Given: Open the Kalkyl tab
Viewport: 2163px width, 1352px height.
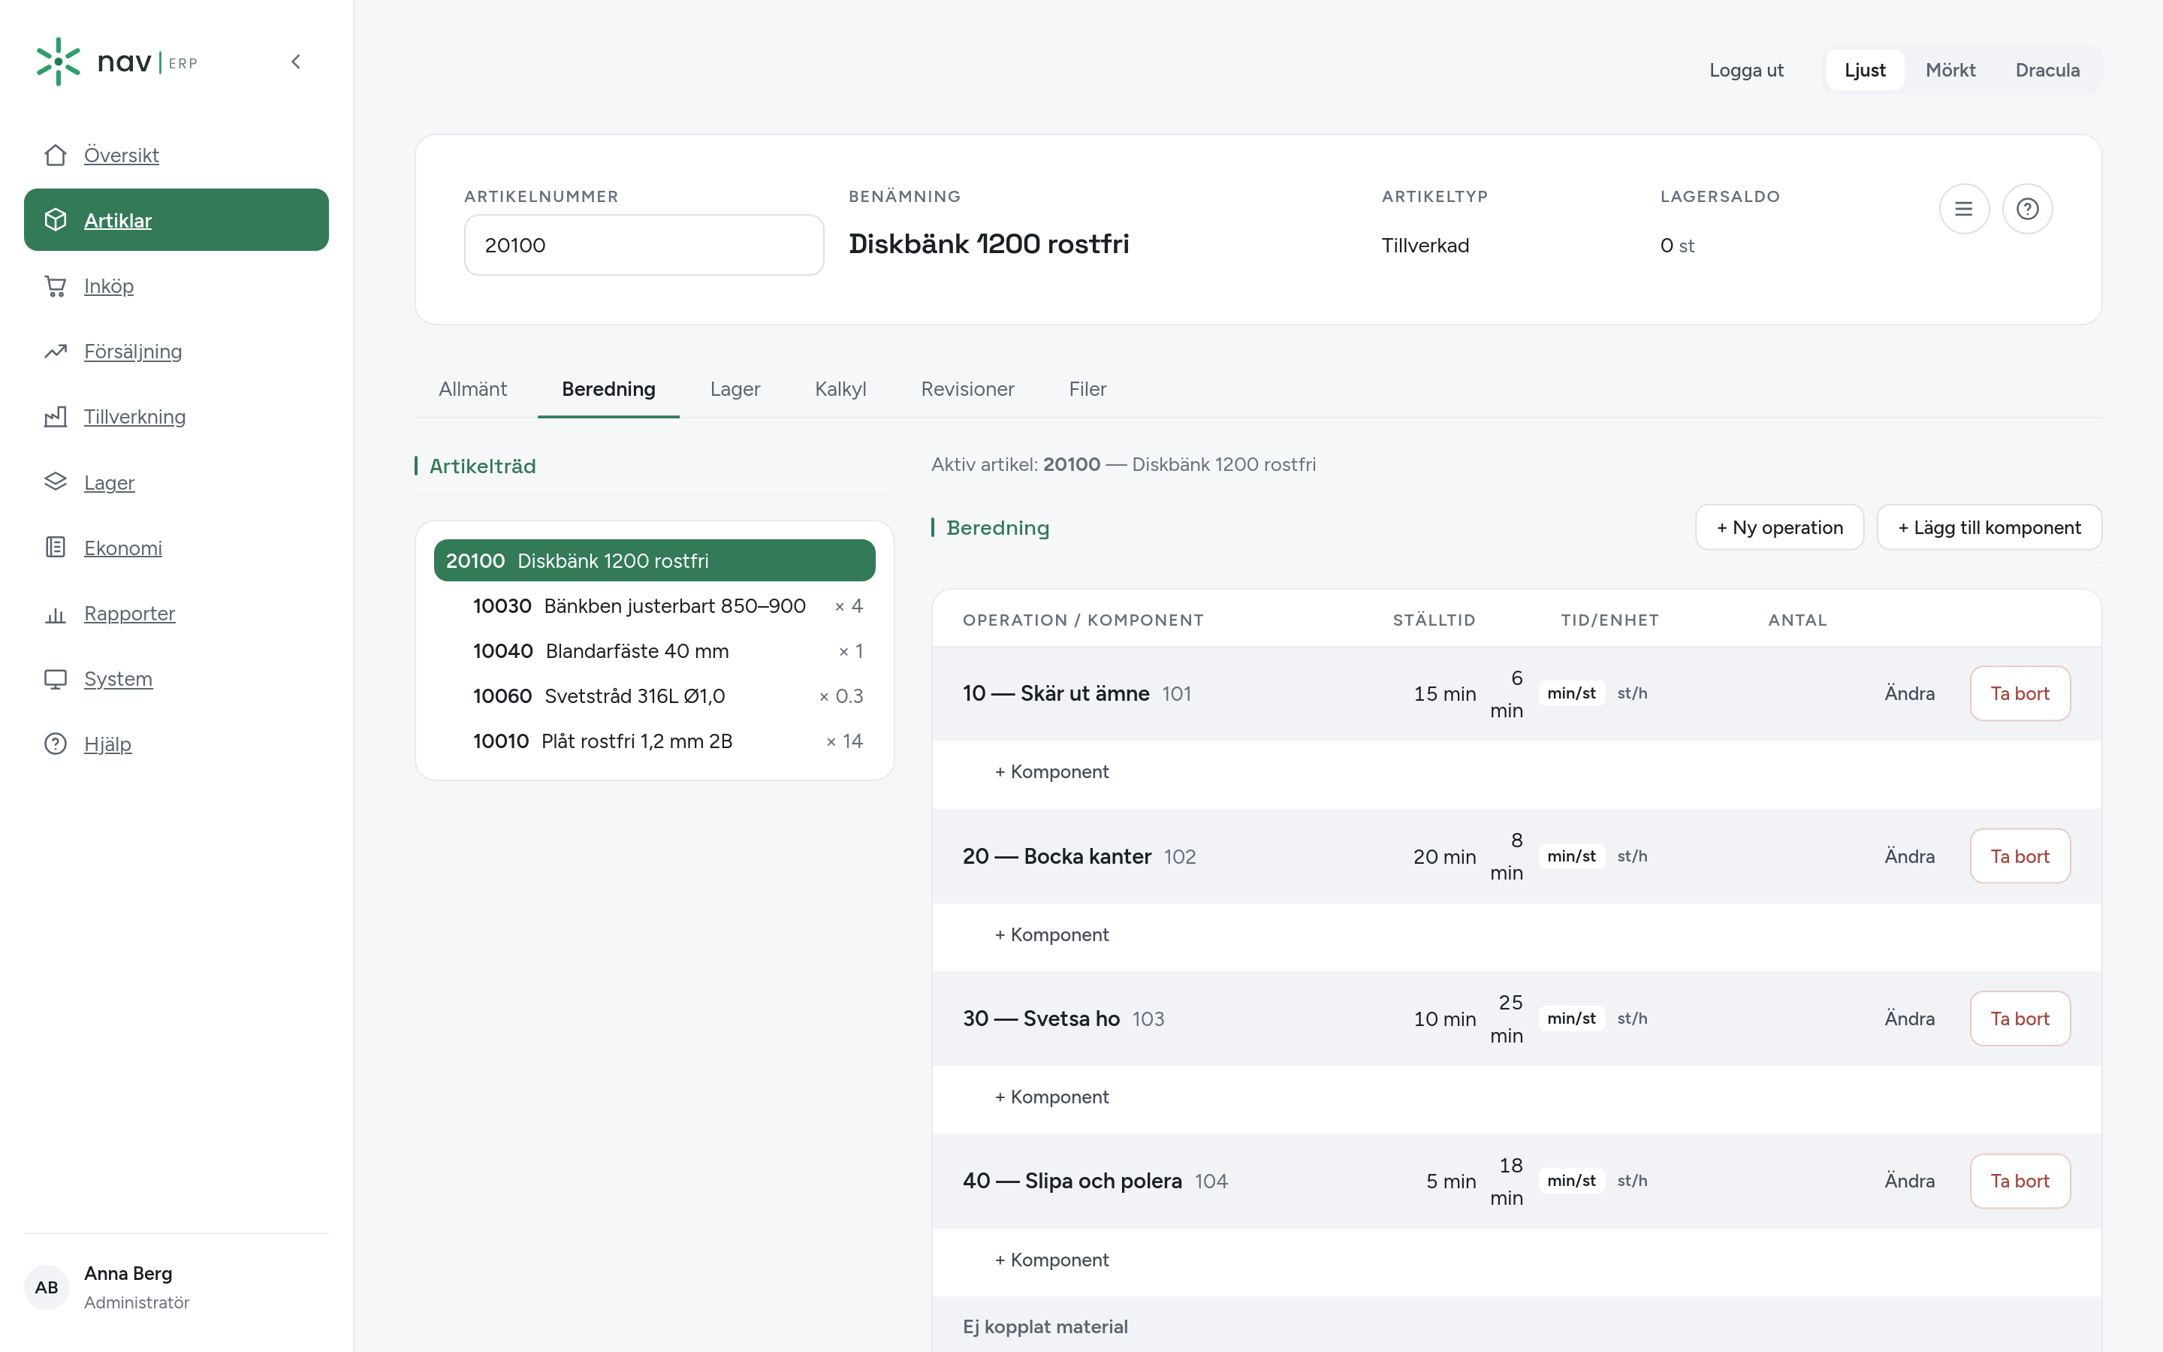Looking at the screenshot, I should 840,389.
